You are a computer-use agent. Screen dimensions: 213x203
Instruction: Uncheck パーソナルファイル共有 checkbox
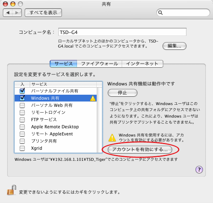pos(22,91)
